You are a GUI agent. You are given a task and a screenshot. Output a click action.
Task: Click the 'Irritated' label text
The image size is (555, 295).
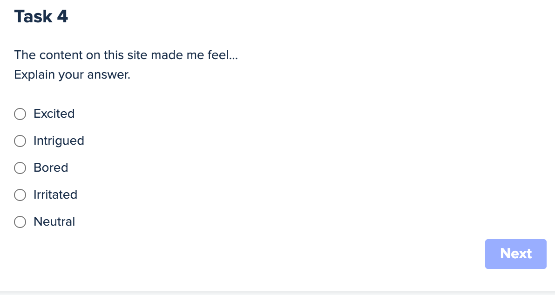click(55, 195)
